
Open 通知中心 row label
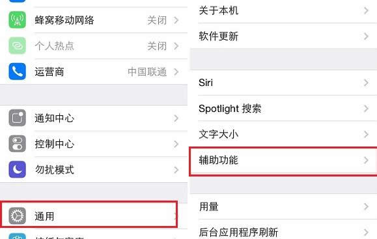(54, 118)
